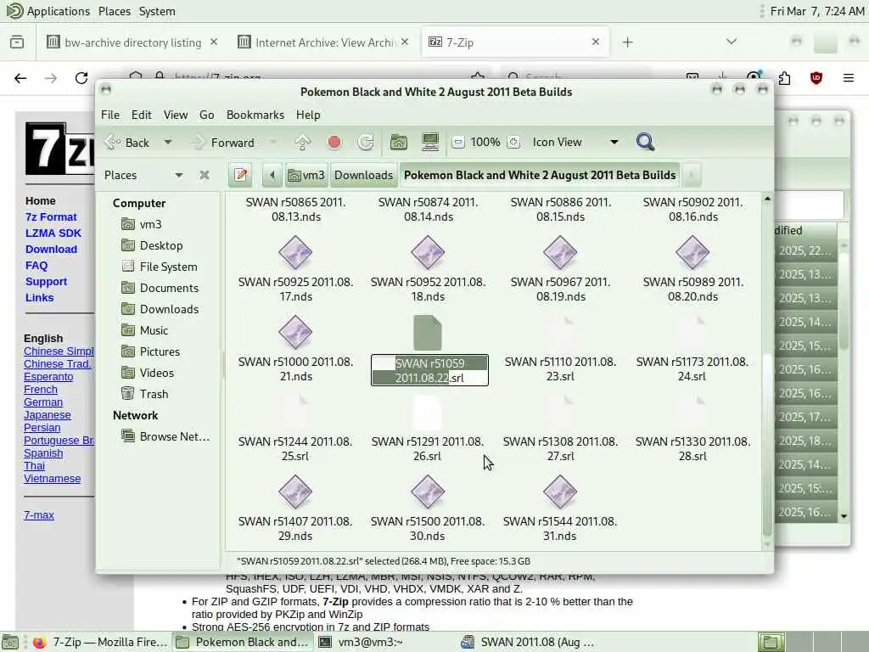The height and width of the screenshot is (652, 869).
Task: Go up to parent folder icon
Action: point(303,143)
